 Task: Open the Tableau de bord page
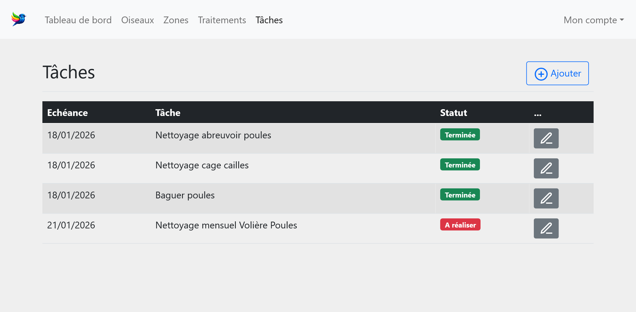click(x=78, y=20)
